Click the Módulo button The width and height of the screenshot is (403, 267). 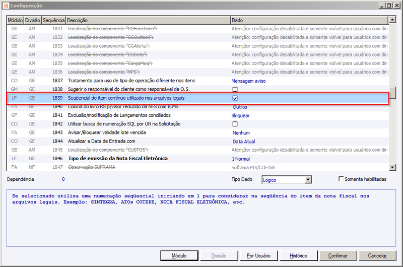click(x=179, y=256)
